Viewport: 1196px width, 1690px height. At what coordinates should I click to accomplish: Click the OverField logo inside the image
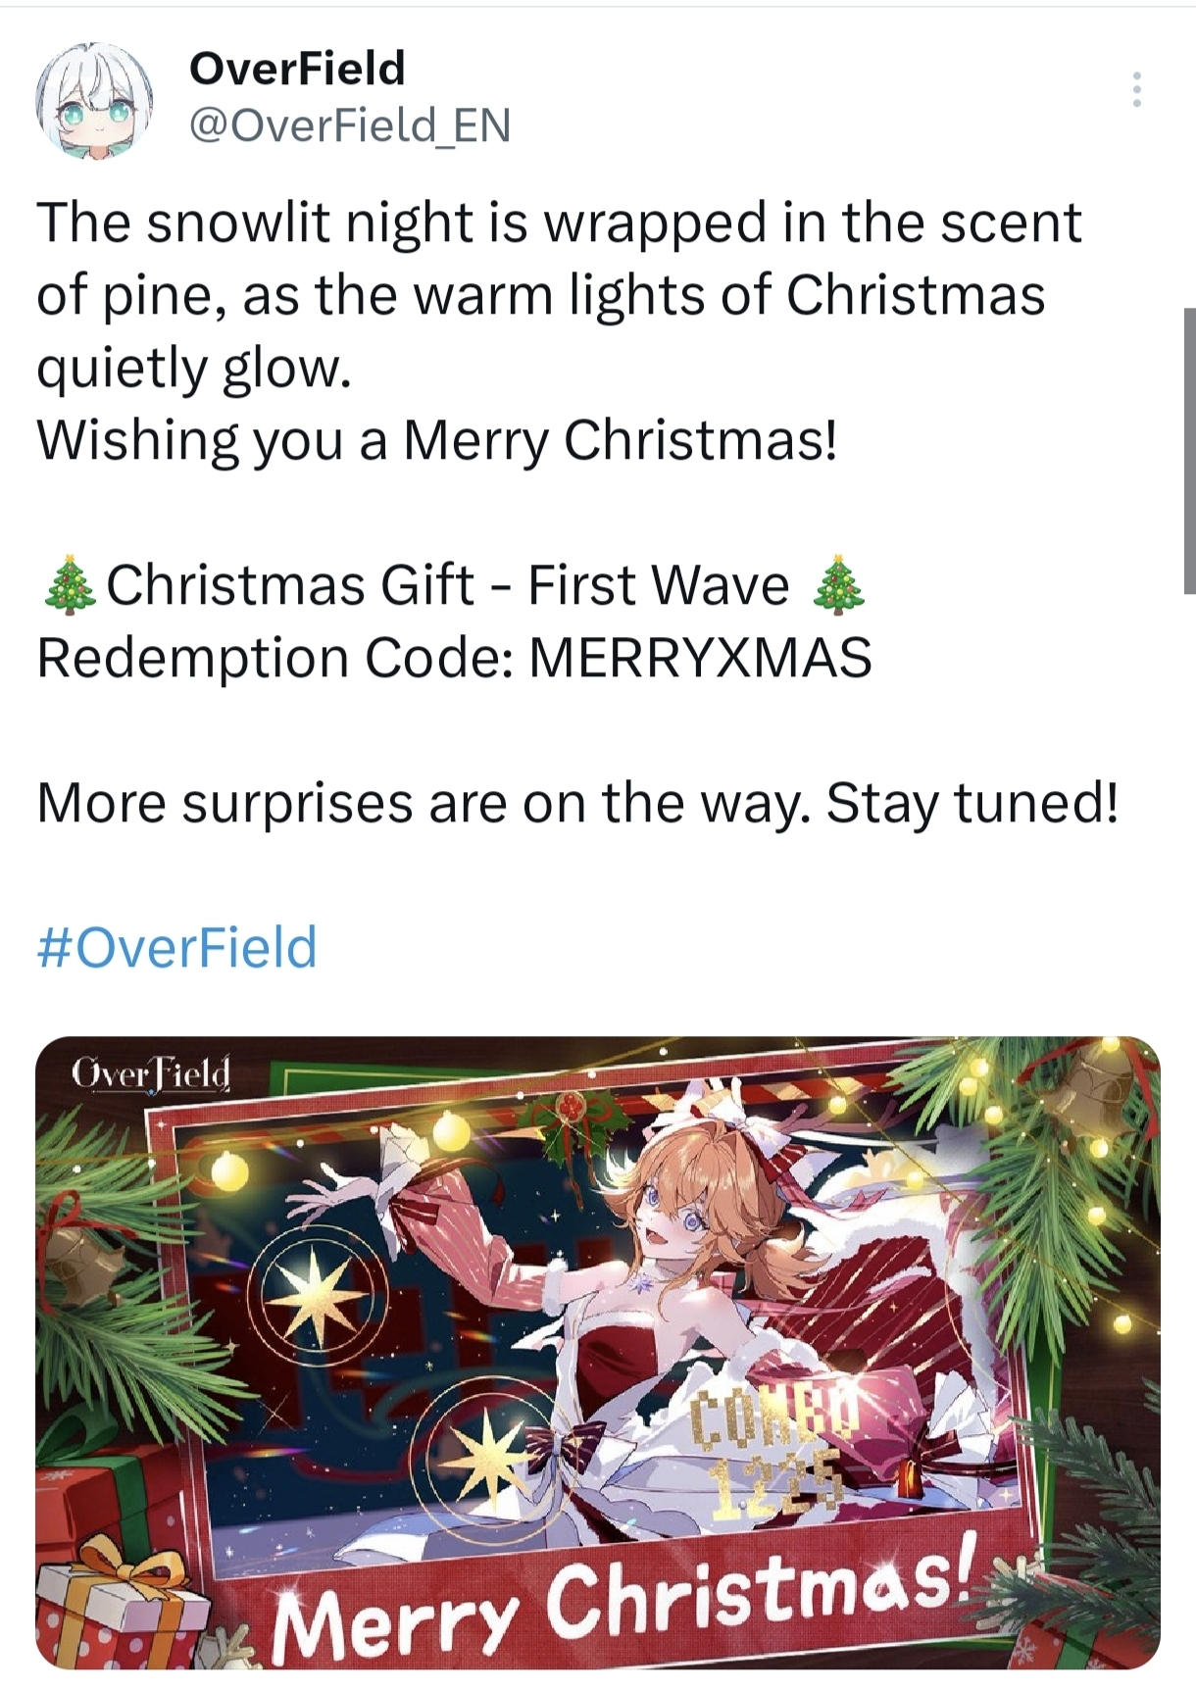tap(151, 1074)
